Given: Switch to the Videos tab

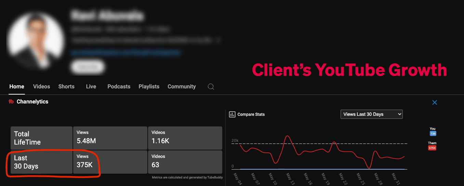Looking at the screenshot, I should pyautogui.click(x=41, y=87).
